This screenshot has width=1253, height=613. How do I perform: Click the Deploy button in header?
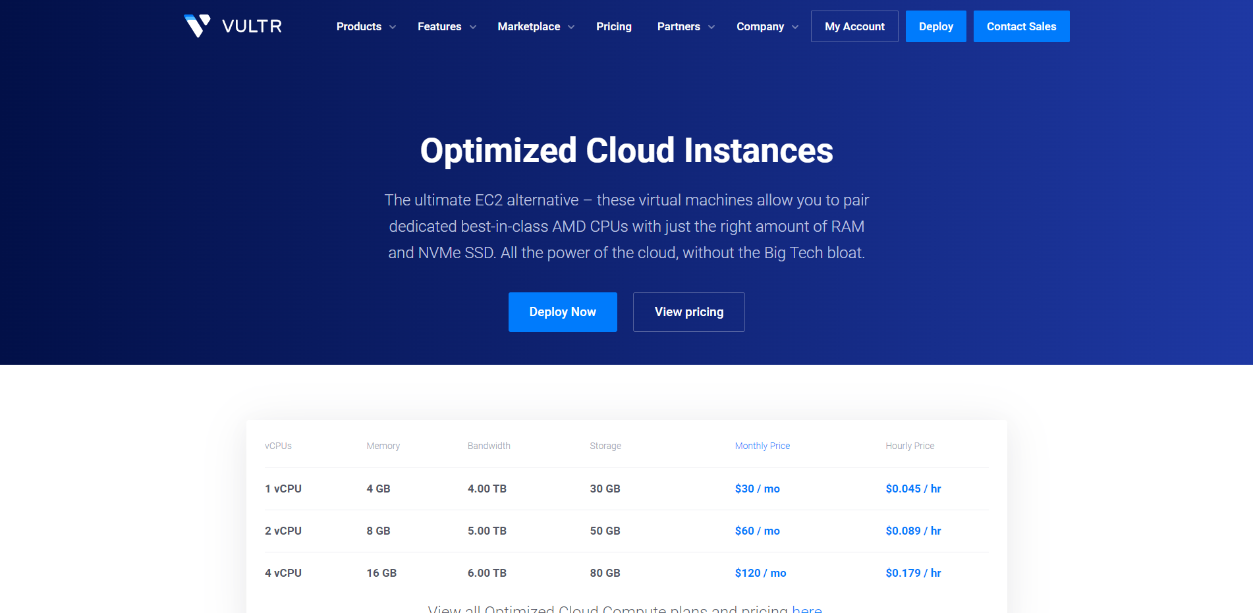[936, 26]
